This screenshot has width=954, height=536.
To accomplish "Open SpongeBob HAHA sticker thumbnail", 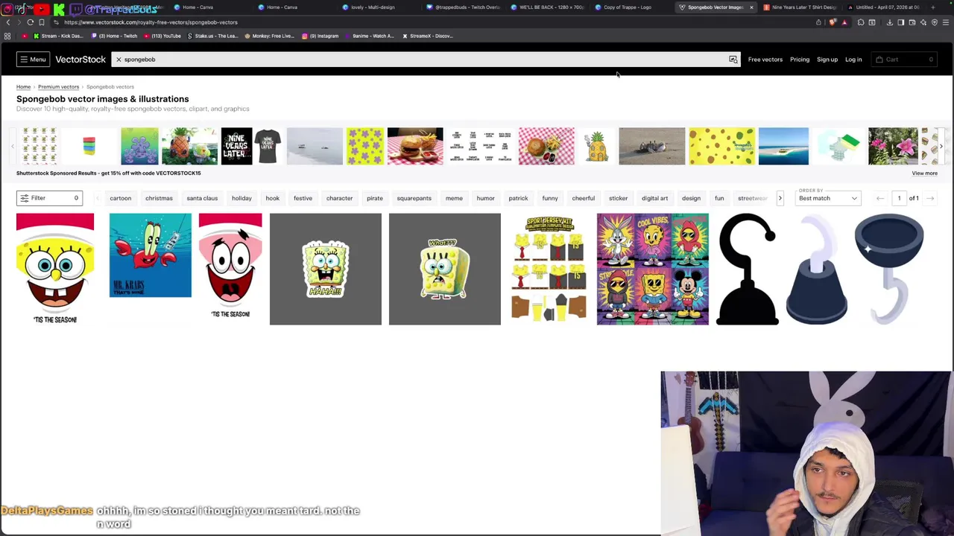I will [x=326, y=269].
